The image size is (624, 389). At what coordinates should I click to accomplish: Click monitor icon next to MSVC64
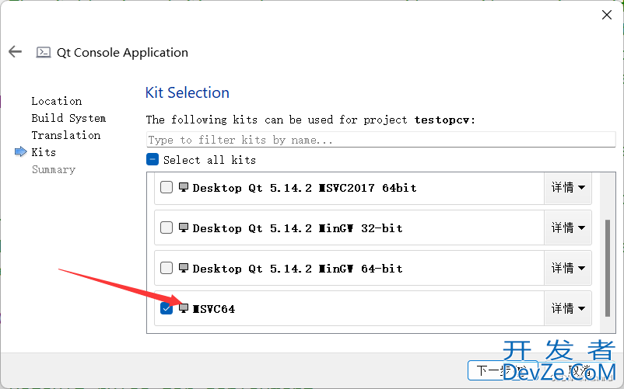(184, 308)
